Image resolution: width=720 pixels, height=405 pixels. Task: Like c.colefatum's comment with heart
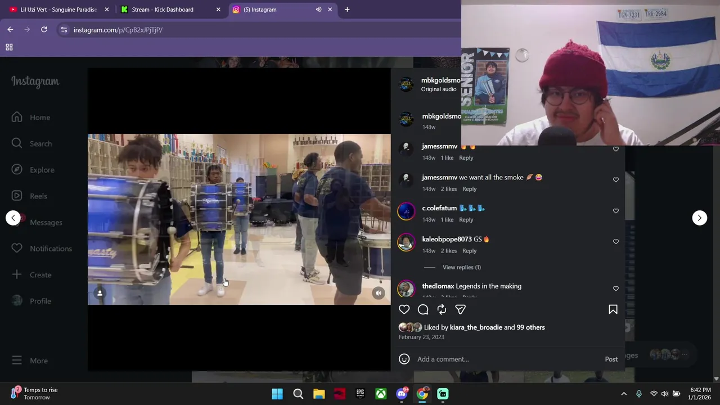[x=615, y=211]
